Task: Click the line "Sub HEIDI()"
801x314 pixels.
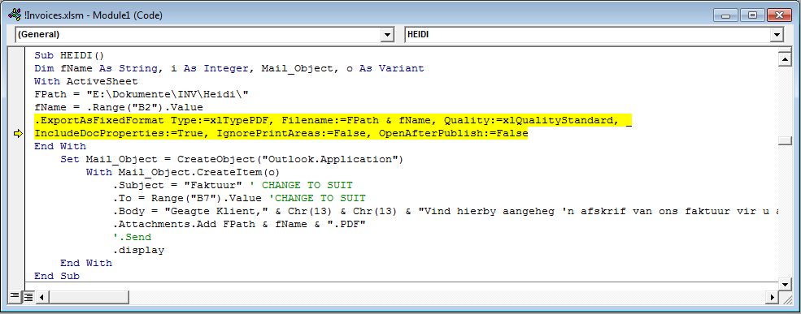Action: 69,55
